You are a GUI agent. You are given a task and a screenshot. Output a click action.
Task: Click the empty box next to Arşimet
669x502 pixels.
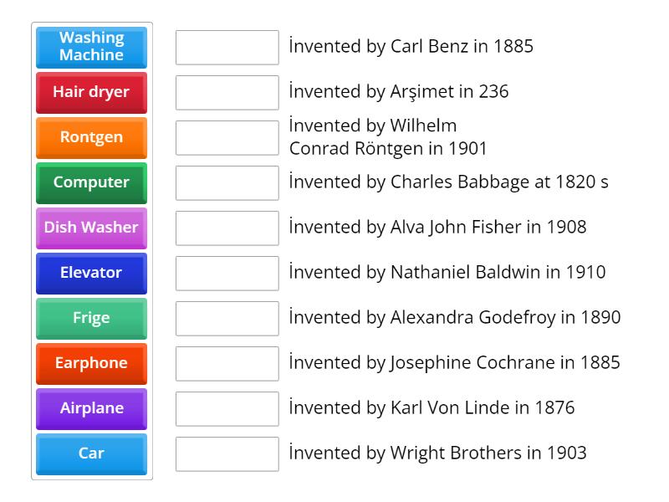coord(227,93)
